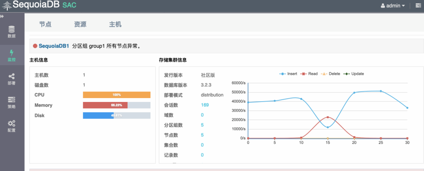Expand the sidebar with double arrow
The image size is (424, 171).
(2, 16)
